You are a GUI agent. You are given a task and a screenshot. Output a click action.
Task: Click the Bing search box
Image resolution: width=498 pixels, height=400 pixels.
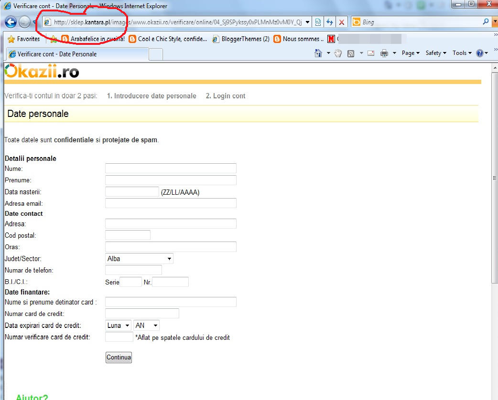421,22
